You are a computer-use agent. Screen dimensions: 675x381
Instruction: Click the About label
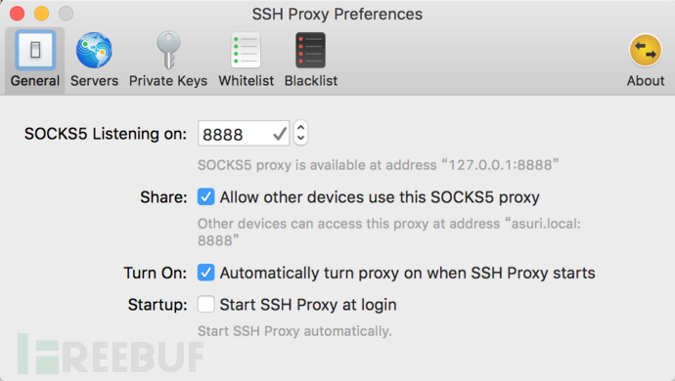[646, 81]
